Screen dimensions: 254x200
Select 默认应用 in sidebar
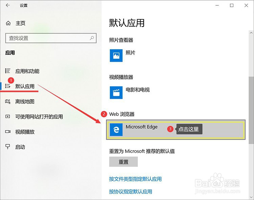click(25, 86)
